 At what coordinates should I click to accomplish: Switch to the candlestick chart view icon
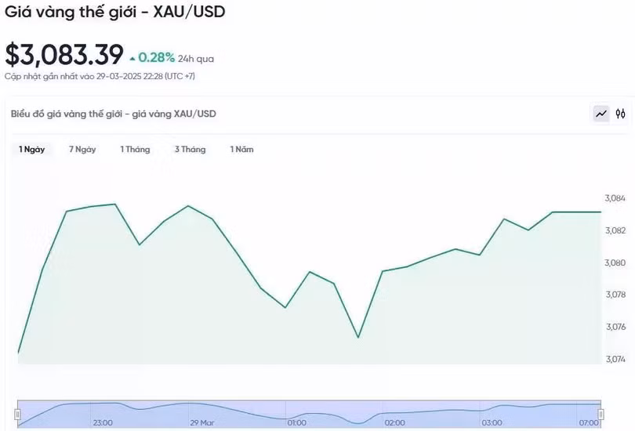(x=621, y=114)
